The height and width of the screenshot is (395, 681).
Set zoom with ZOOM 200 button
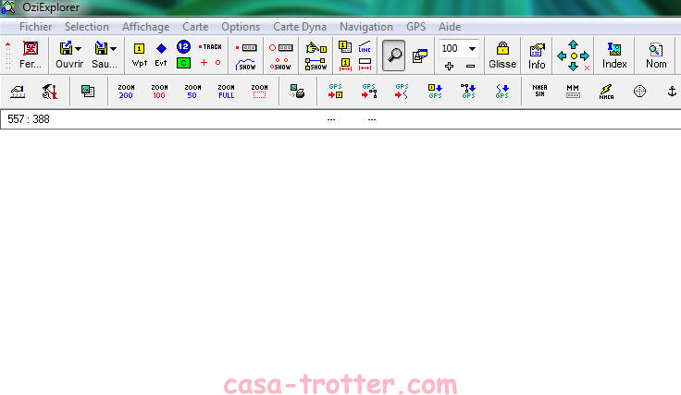click(126, 92)
